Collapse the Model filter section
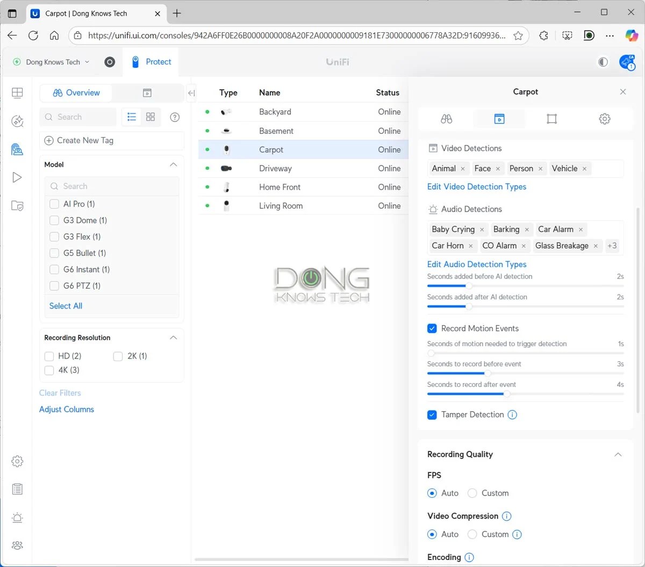The width and height of the screenshot is (645, 567). 173,164
